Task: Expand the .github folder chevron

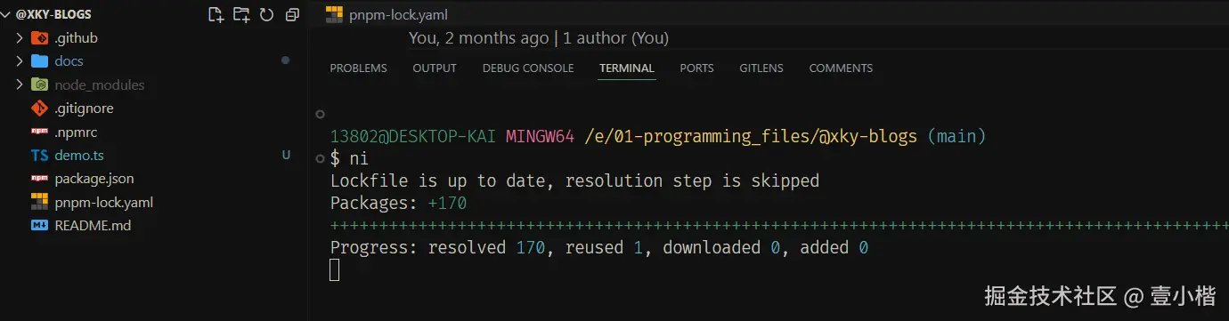Action: click(x=20, y=38)
